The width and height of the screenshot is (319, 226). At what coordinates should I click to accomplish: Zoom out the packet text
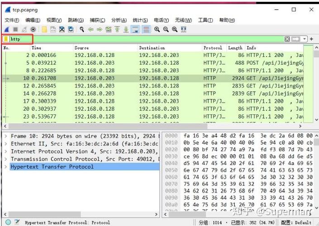click(166, 29)
